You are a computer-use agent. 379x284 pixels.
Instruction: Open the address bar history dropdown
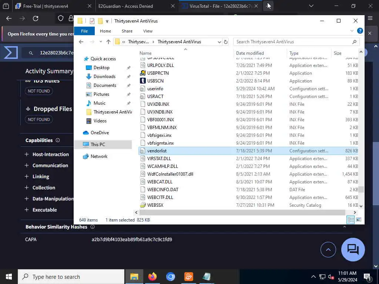pyautogui.click(x=219, y=42)
